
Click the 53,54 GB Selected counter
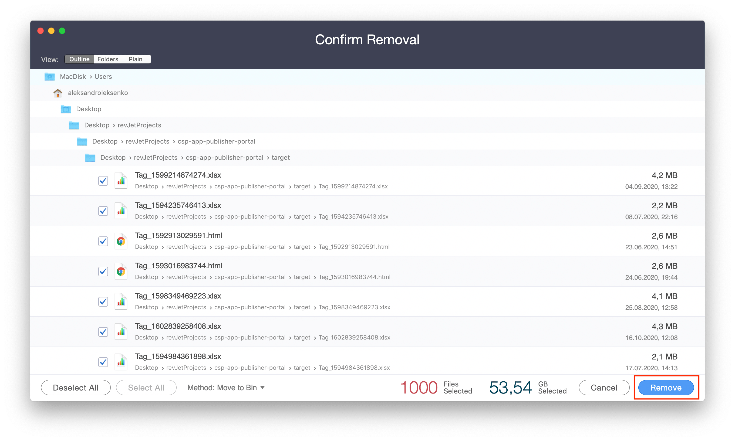528,388
